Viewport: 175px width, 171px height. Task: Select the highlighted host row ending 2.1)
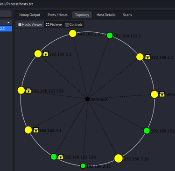tap(6, 28)
